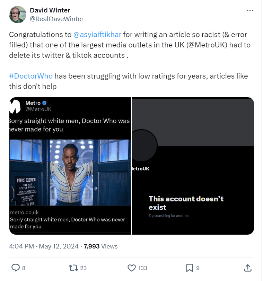Click 'Try searching for another' text
The width and height of the screenshot is (263, 281).
169,216
